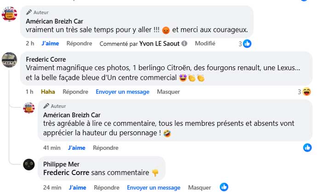Open Américan Breizh Car avatar in reply
This screenshot has height=193, width=322.
[x=29, y=108]
